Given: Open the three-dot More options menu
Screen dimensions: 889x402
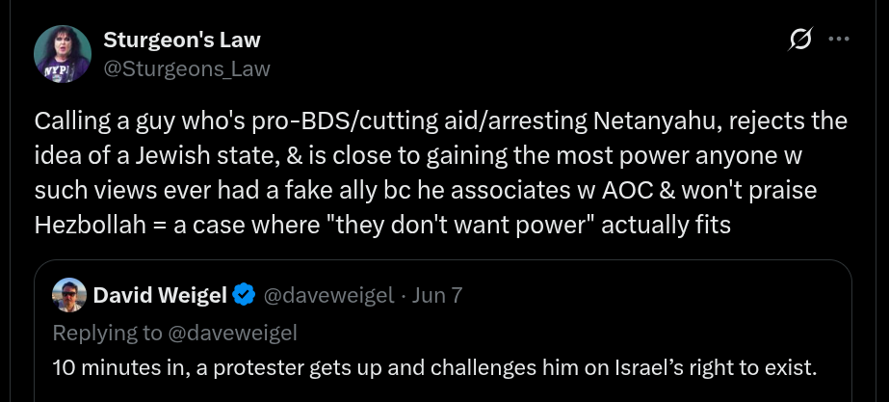Looking at the screenshot, I should click(839, 40).
